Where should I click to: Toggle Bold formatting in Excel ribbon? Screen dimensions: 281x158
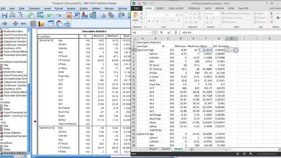click(149, 21)
